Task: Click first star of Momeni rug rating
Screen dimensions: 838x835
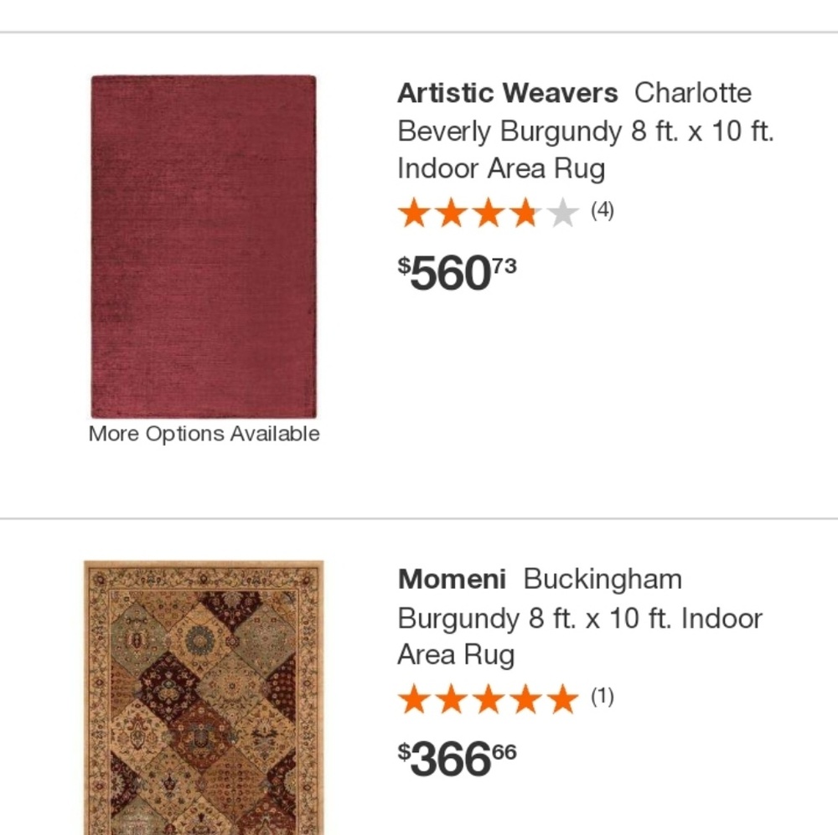Action: click(414, 698)
